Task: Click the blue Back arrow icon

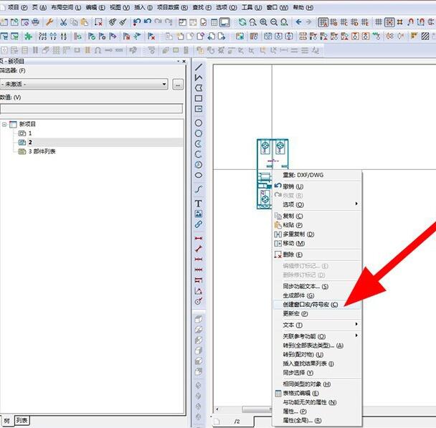Action: (x=298, y=22)
